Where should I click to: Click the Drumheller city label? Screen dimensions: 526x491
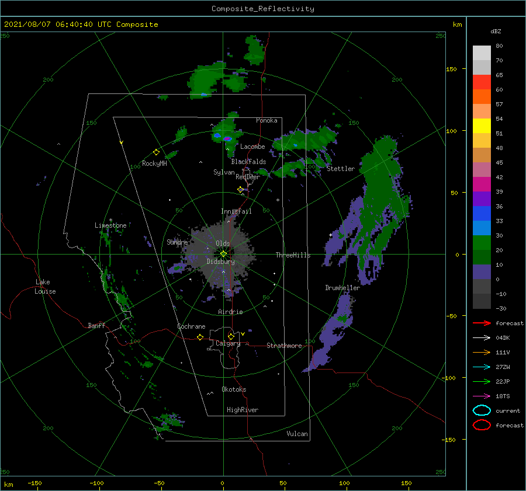click(x=342, y=288)
